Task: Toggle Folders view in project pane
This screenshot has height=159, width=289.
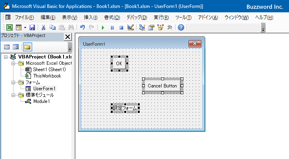Action: point(27,47)
